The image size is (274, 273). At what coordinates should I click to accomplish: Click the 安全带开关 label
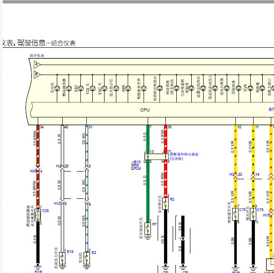tap(159, 204)
